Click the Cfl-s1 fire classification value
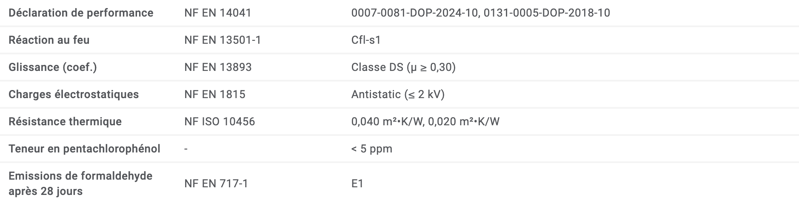799x203 pixels. (366, 40)
